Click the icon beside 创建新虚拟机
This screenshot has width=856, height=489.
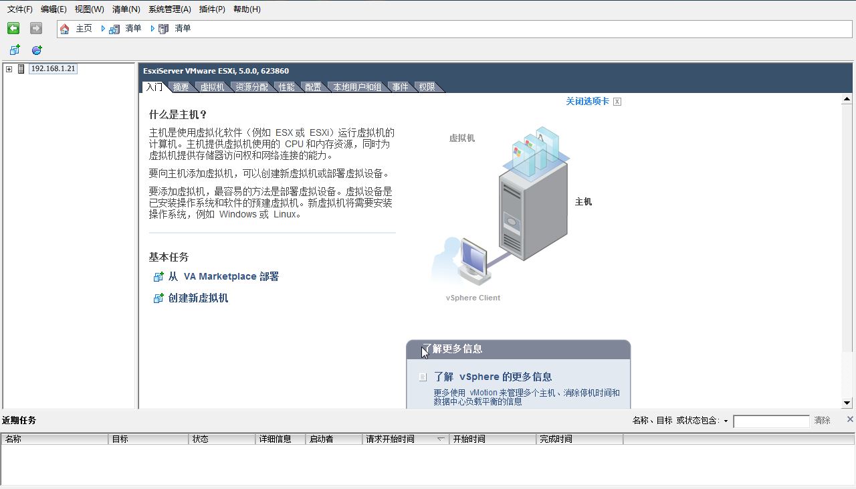click(x=158, y=298)
